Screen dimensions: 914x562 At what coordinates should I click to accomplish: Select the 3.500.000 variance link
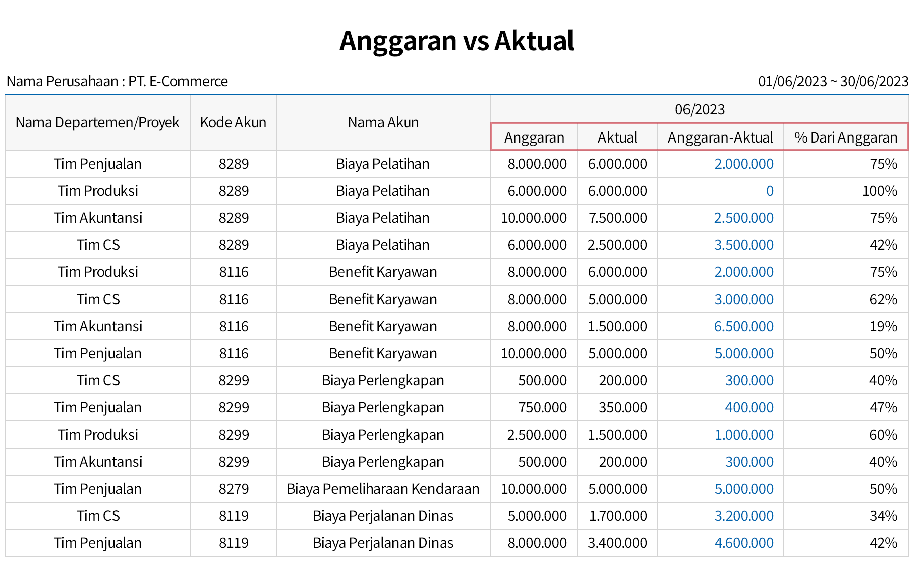pos(743,245)
